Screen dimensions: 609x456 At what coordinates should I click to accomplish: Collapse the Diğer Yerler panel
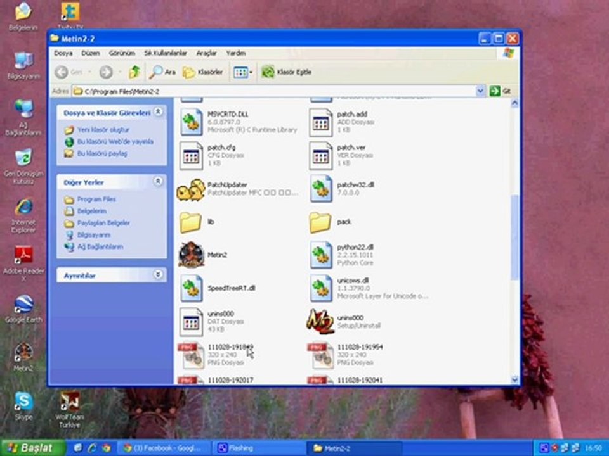point(158,181)
